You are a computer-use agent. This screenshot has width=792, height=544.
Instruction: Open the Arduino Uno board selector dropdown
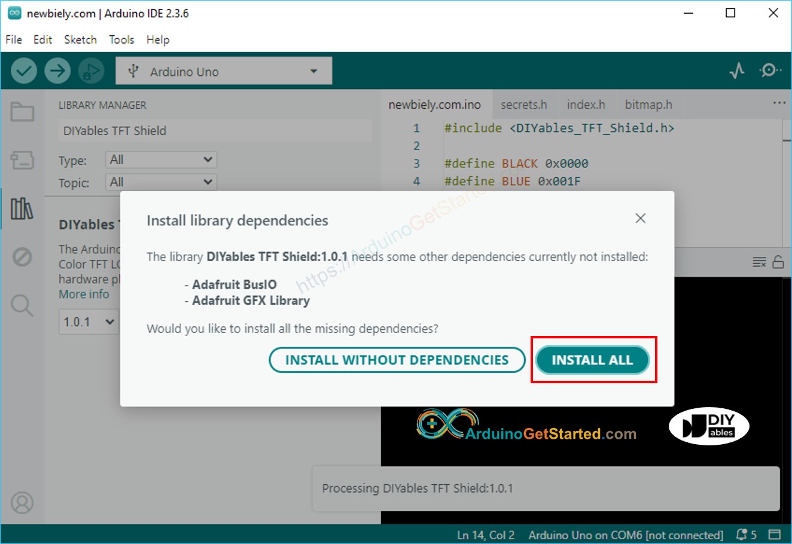coord(223,70)
